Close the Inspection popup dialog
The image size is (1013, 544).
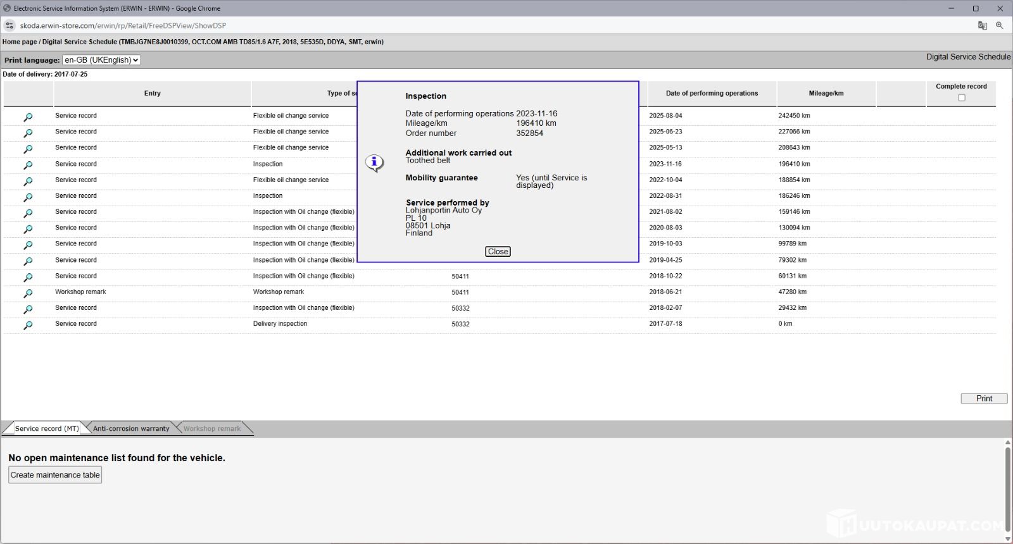(x=498, y=251)
